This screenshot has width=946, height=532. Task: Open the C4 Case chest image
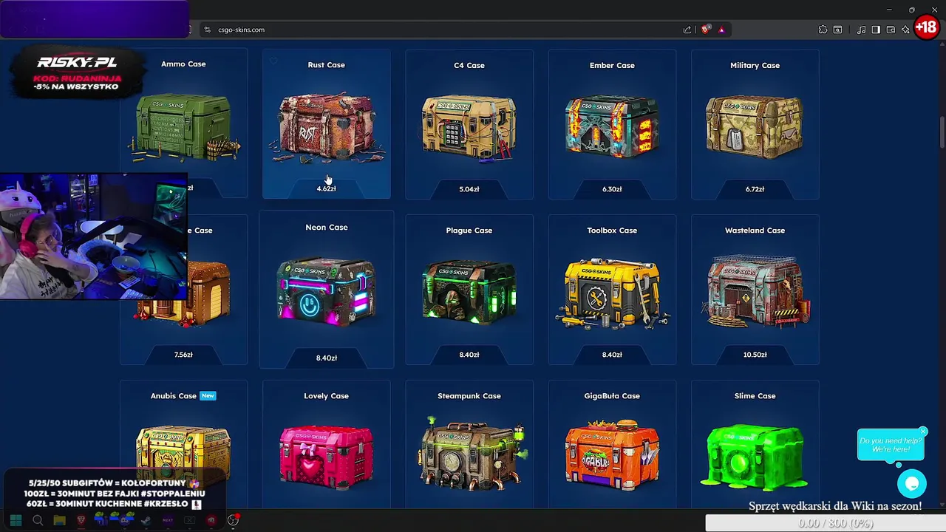click(469, 129)
